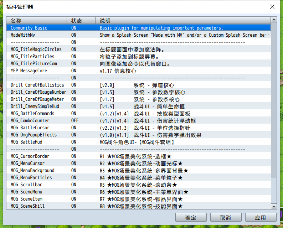Click the ON status of MOG_BattleHud

[x=74, y=142]
